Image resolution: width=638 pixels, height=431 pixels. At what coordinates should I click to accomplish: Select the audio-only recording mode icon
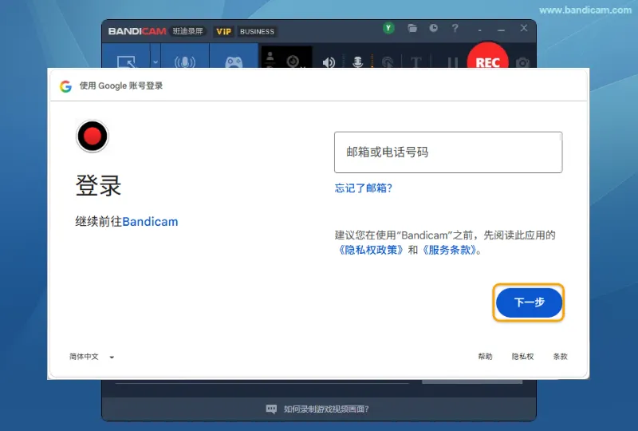(185, 62)
